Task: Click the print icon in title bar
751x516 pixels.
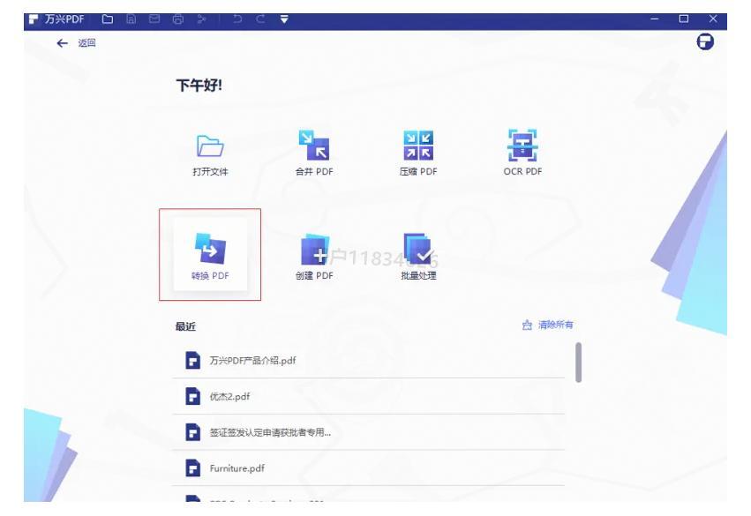Action: (x=177, y=19)
